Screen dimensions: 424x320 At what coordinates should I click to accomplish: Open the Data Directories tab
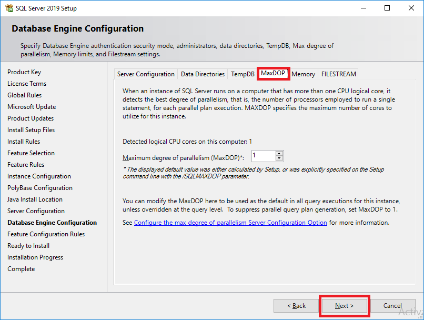[x=203, y=74]
